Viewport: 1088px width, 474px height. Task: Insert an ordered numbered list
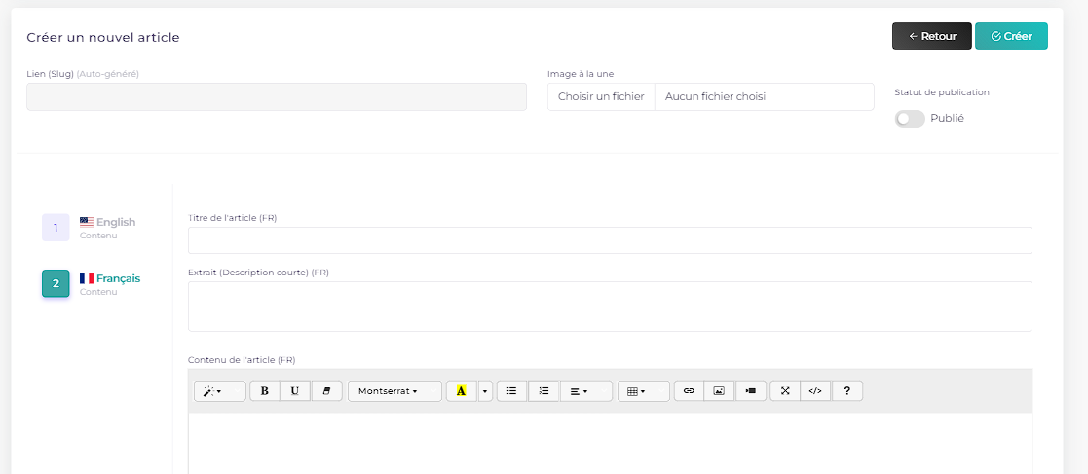[544, 391]
